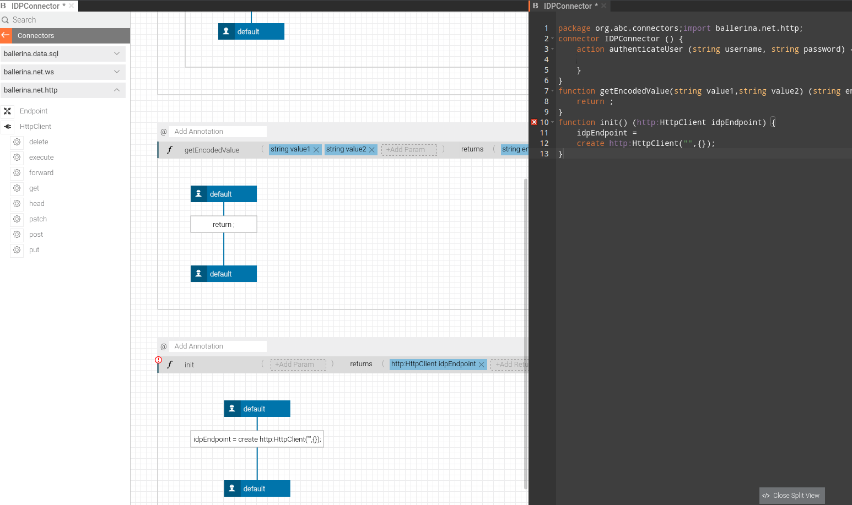This screenshot has width=852, height=505.
Task: Select the get action item
Action: pyautogui.click(x=34, y=188)
